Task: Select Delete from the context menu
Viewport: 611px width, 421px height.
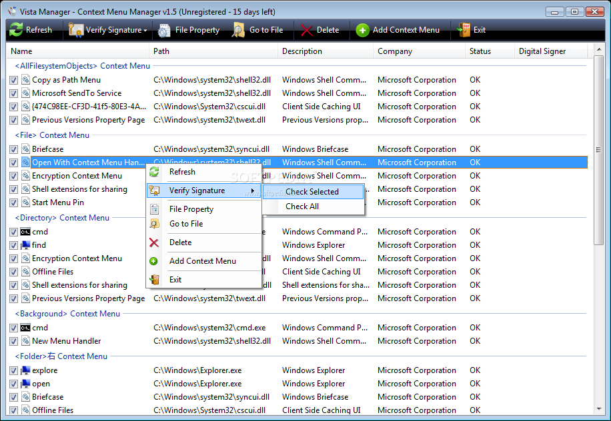Action: coord(203,242)
